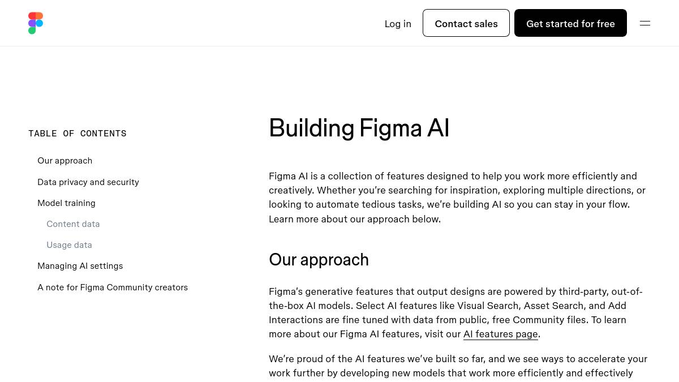Click the Figma logo in the header
The height and width of the screenshot is (382, 679).
(36, 23)
